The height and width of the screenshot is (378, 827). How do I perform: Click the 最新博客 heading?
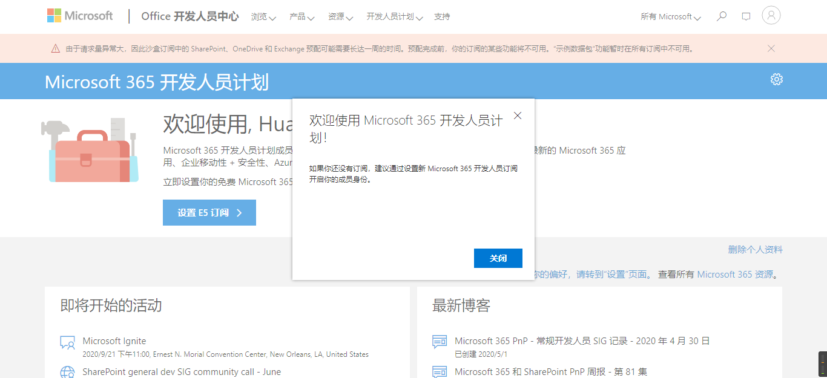461,305
